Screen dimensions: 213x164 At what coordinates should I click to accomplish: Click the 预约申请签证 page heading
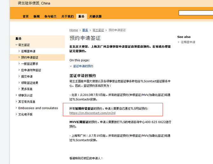85,38
